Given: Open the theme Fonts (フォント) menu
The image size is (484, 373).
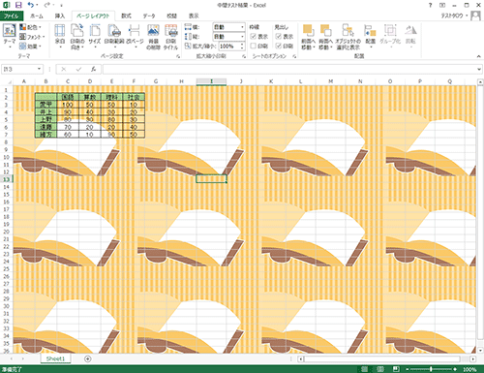Looking at the screenshot, I should coord(32,37).
